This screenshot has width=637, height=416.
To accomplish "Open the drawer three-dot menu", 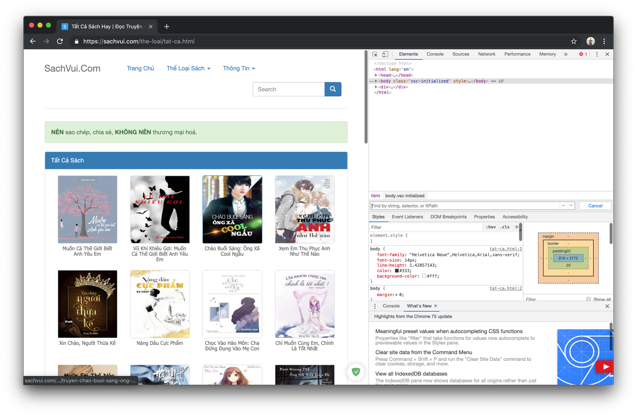I will coord(375,306).
